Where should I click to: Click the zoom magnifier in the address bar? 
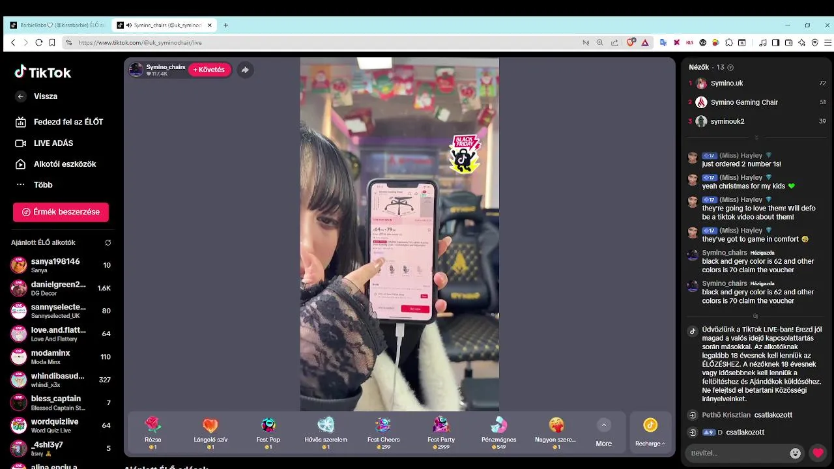pos(600,42)
